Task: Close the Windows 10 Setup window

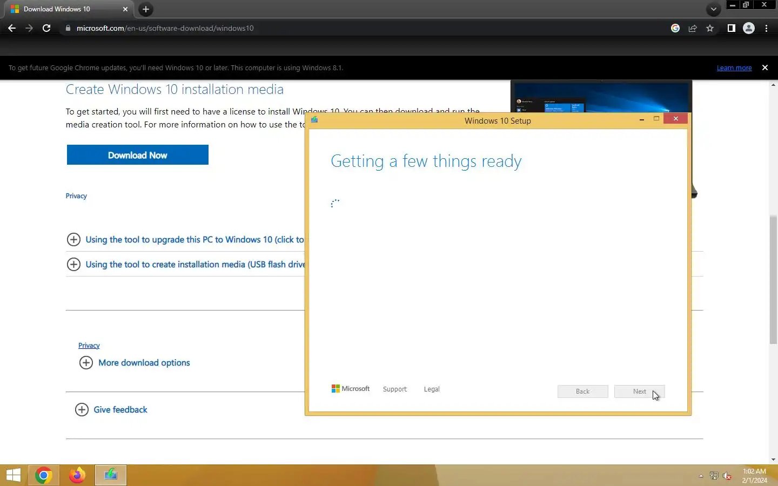Action: click(x=676, y=119)
